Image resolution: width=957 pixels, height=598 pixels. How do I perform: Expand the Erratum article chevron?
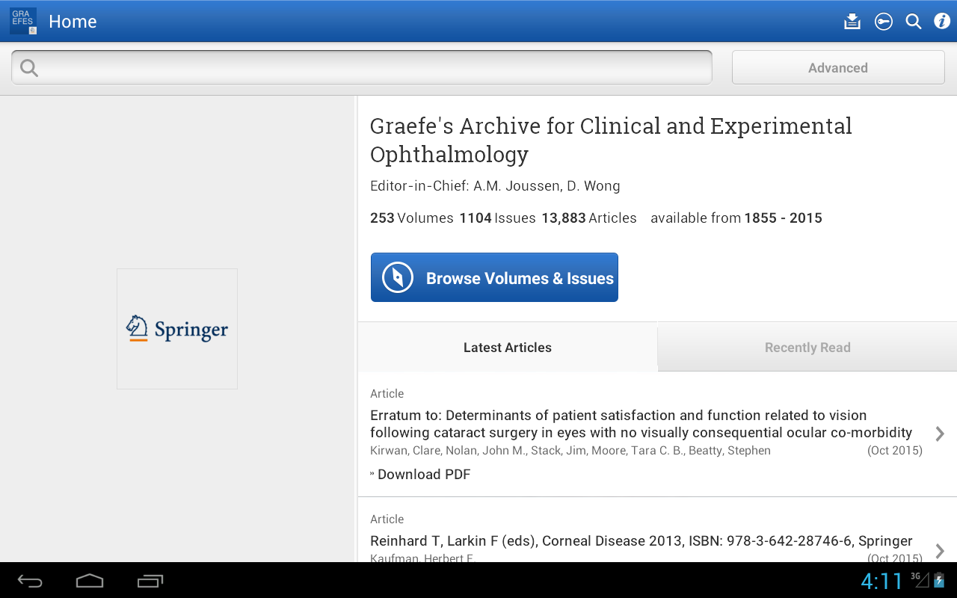point(940,434)
